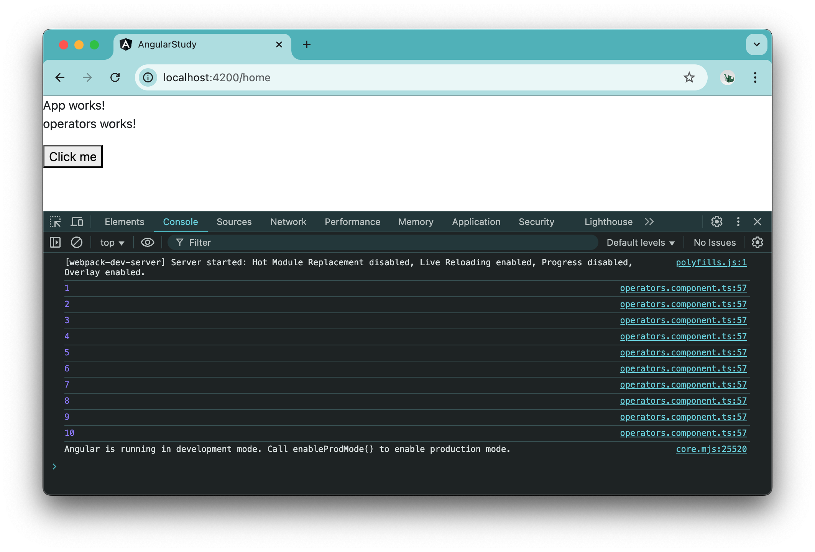Screen dimensions: 815x552
Task: Click the Click me button
Action: pyautogui.click(x=73, y=156)
